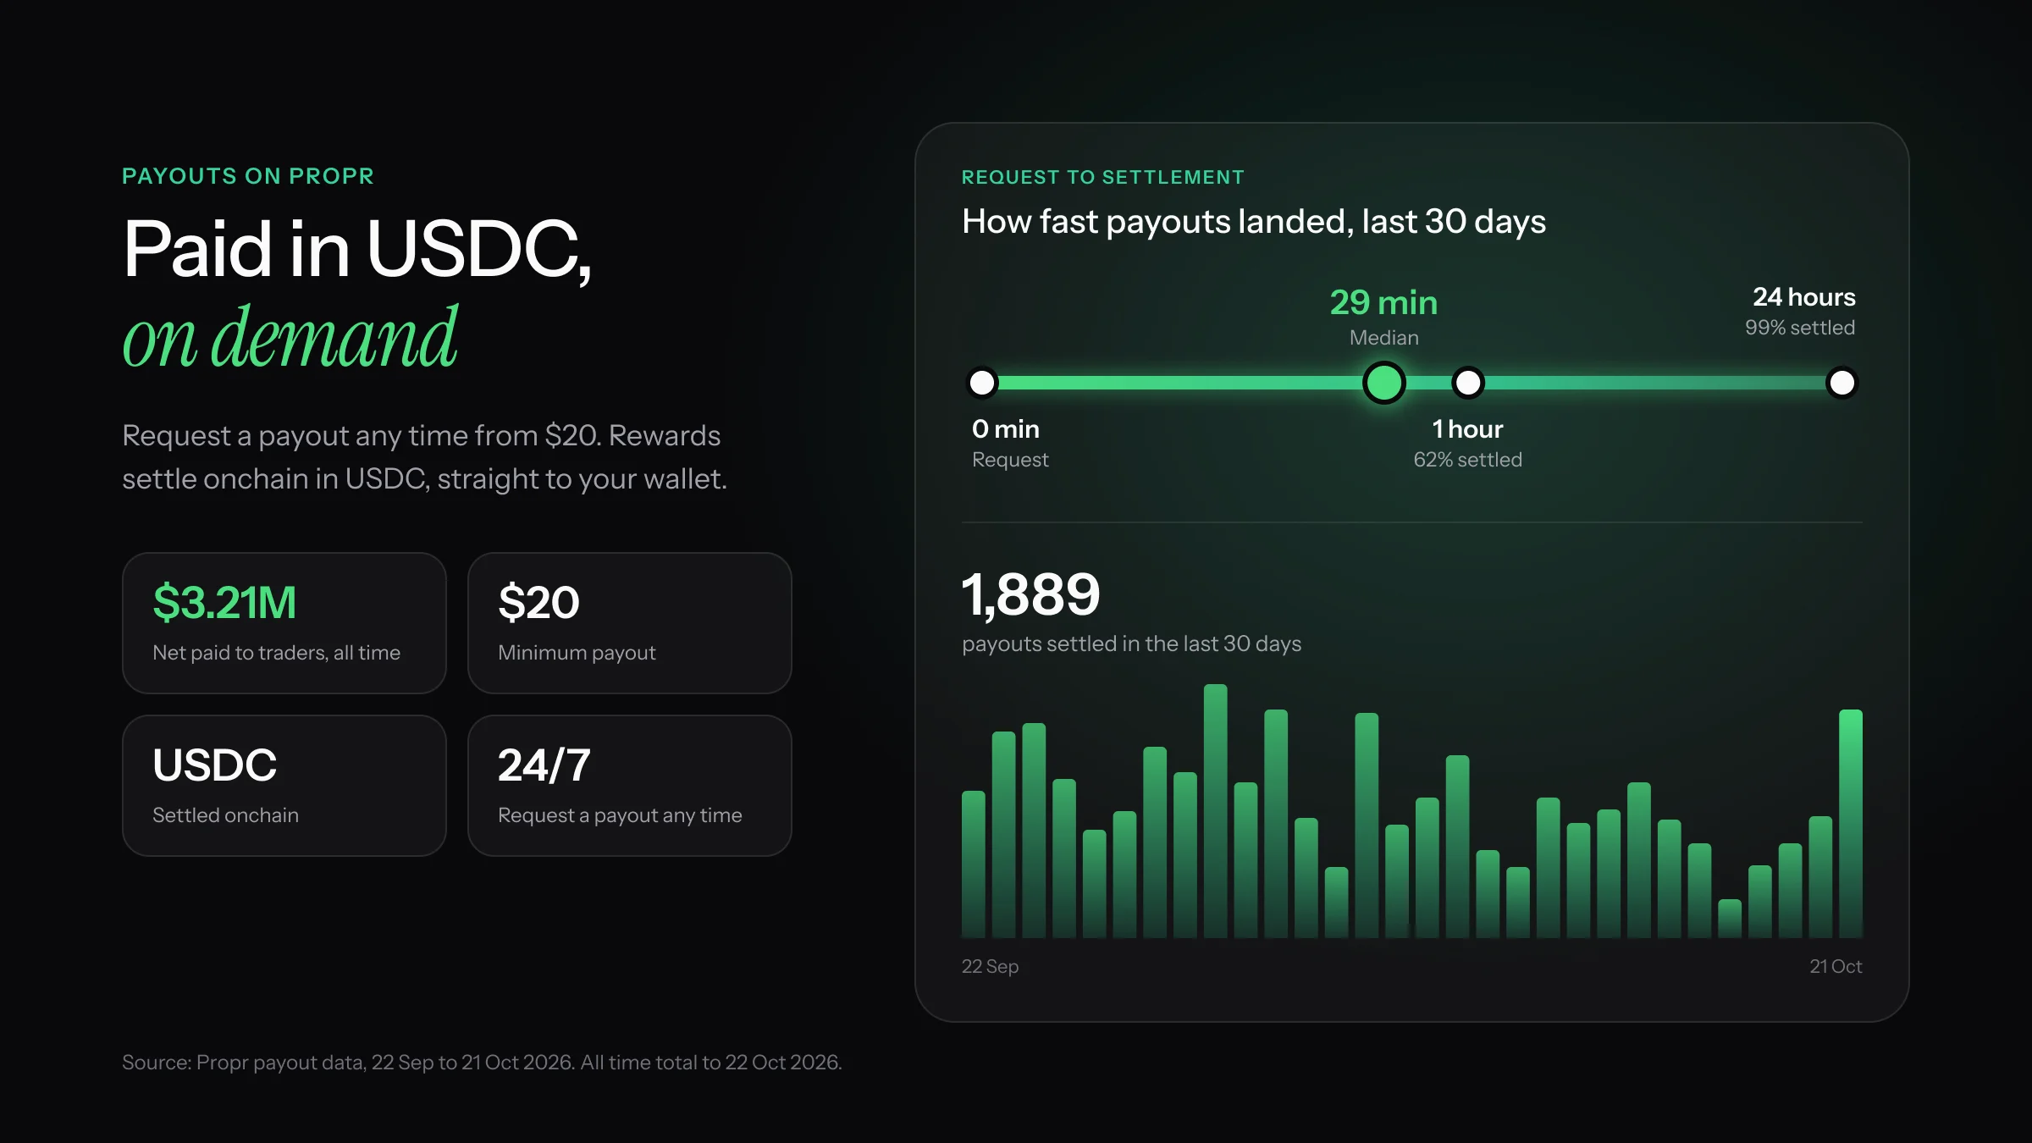Image resolution: width=2032 pixels, height=1143 pixels.
Task: Select the $20 minimum payout card
Action: [630, 623]
